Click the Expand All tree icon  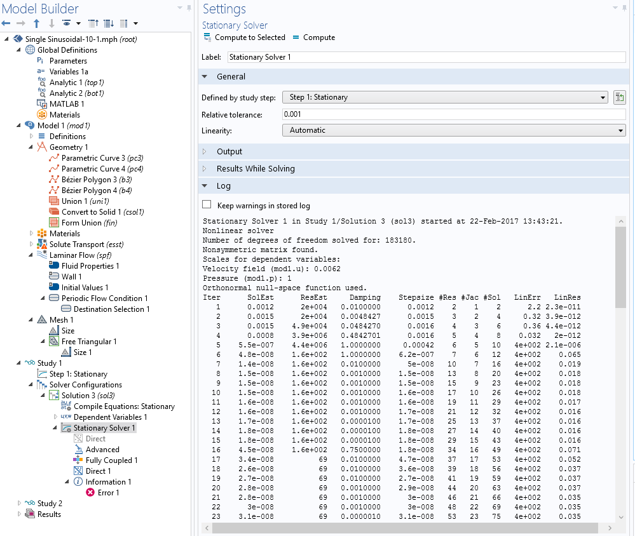[108, 23]
